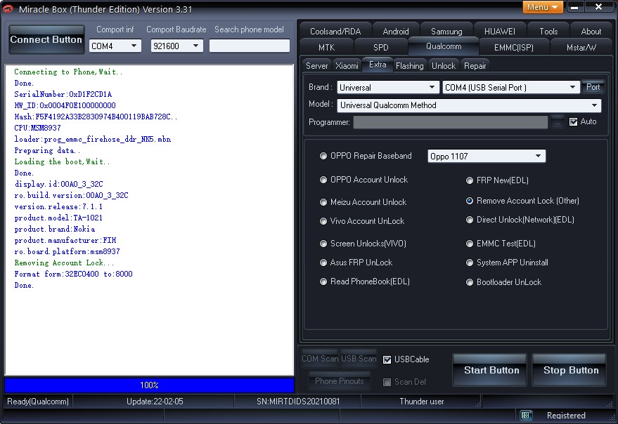618x424 pixels.
Task: Click the Start Button
Action: (x=491, y=370)
